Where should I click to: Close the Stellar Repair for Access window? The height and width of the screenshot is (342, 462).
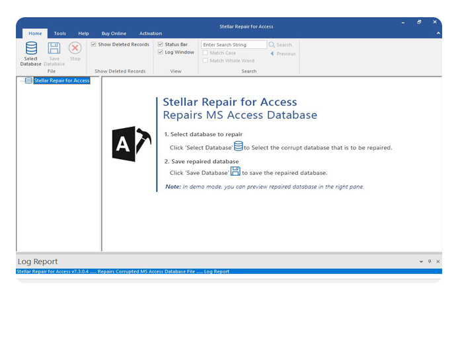point(435,22)
